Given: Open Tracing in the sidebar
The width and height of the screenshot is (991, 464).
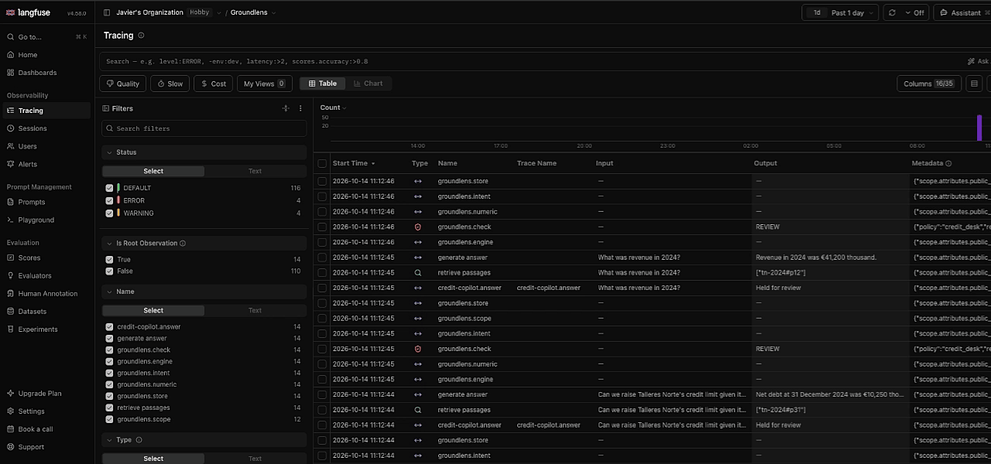Looking at the screenshot, I should (46, 111).
